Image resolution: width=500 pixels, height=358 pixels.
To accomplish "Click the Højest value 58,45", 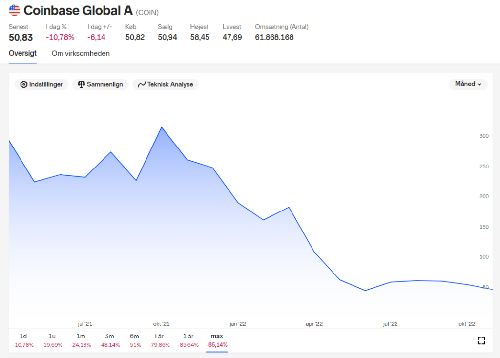I will 200,37.
